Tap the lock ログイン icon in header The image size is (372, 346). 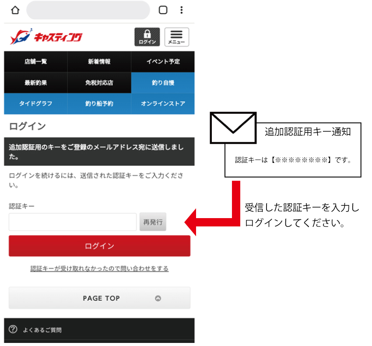coord(147,37)
